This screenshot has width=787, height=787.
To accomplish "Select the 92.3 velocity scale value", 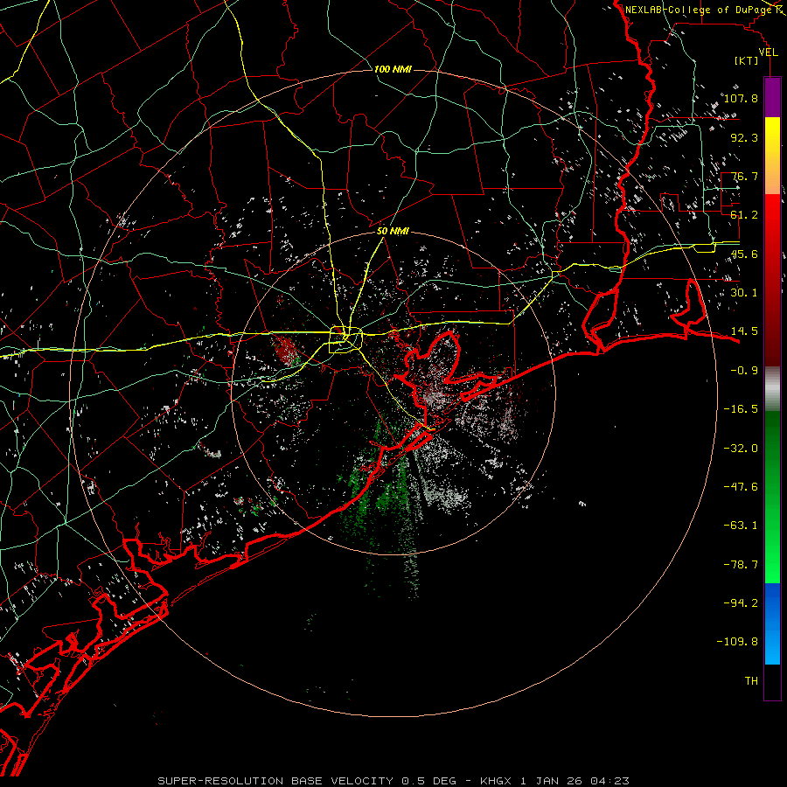I will [744, 137].
